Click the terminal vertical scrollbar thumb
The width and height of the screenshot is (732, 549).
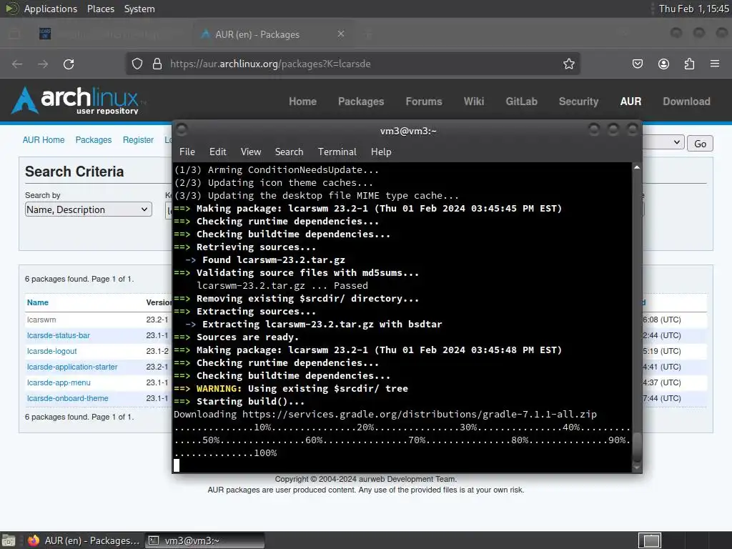coord(637,446)
